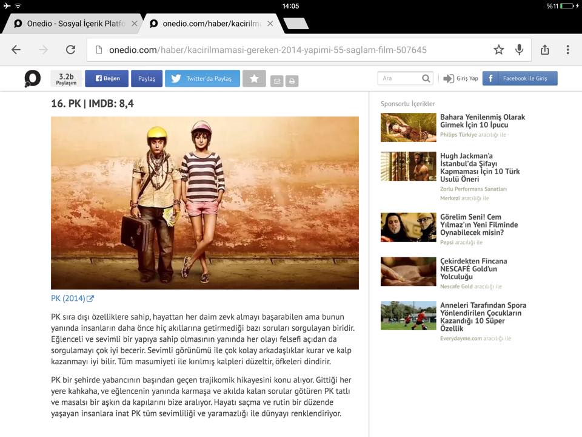This screenshot has width=582, height=437.
Task: Click the Pepsi aracılığı ile label
Action: 461,242
